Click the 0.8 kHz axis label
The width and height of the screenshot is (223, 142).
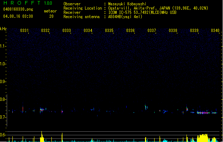click(3, 99)
